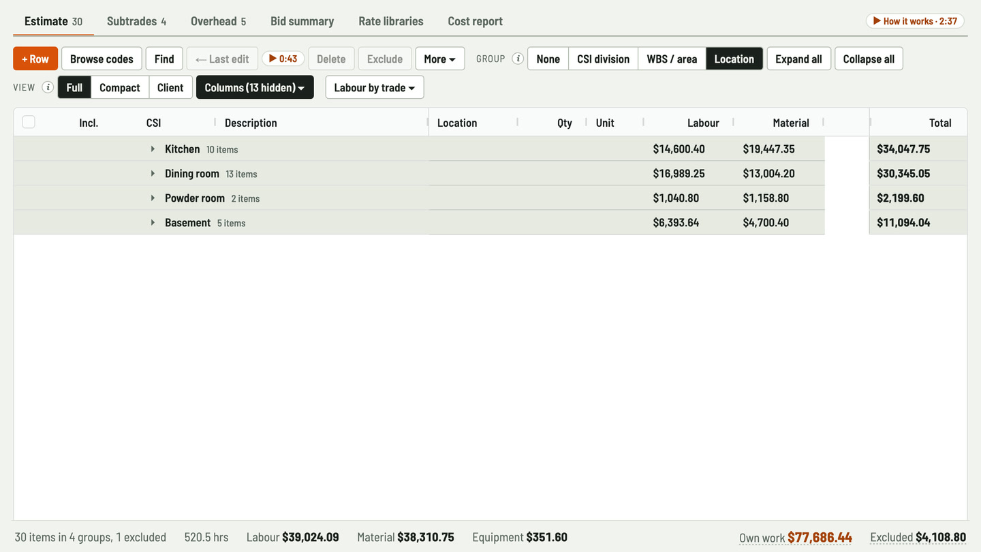Add a new row with + Row
This screenshot has width=981, height=552.
click(x=35, y=59)
